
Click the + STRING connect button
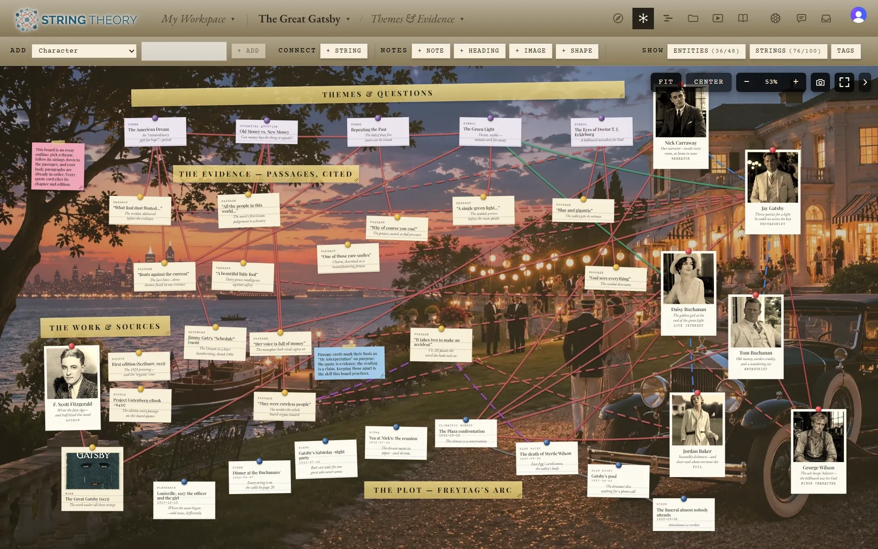tap(344, 51)
